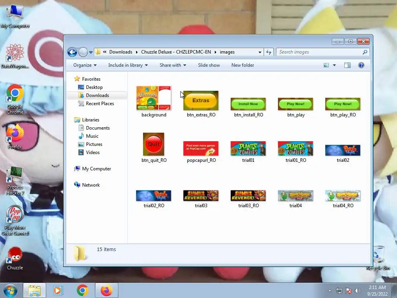Open the My Computer desktop icon

click(15, 16)
